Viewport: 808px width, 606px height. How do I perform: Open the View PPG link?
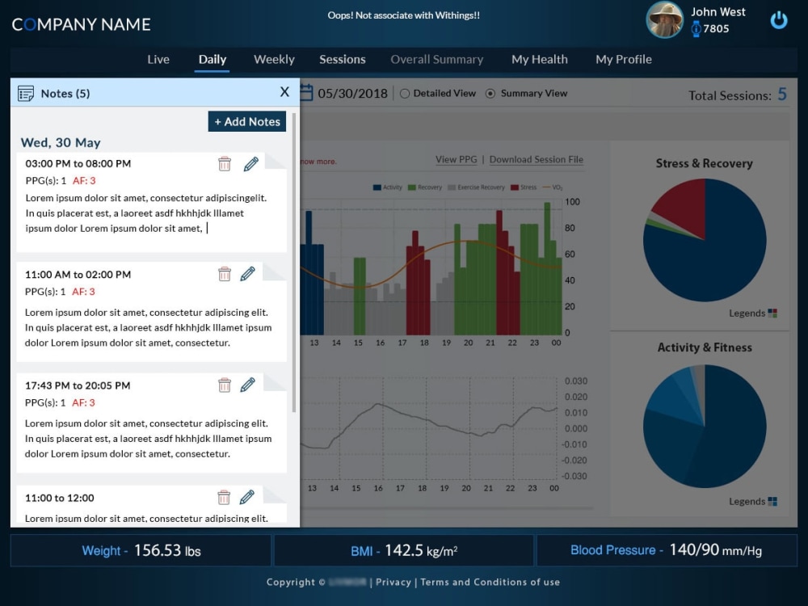[456, 159]
